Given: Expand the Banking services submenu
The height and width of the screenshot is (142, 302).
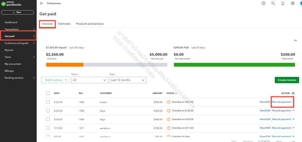Looking at the screenshot, I should 34,78.
